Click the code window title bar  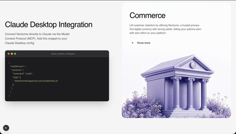[x=57, y=54]
